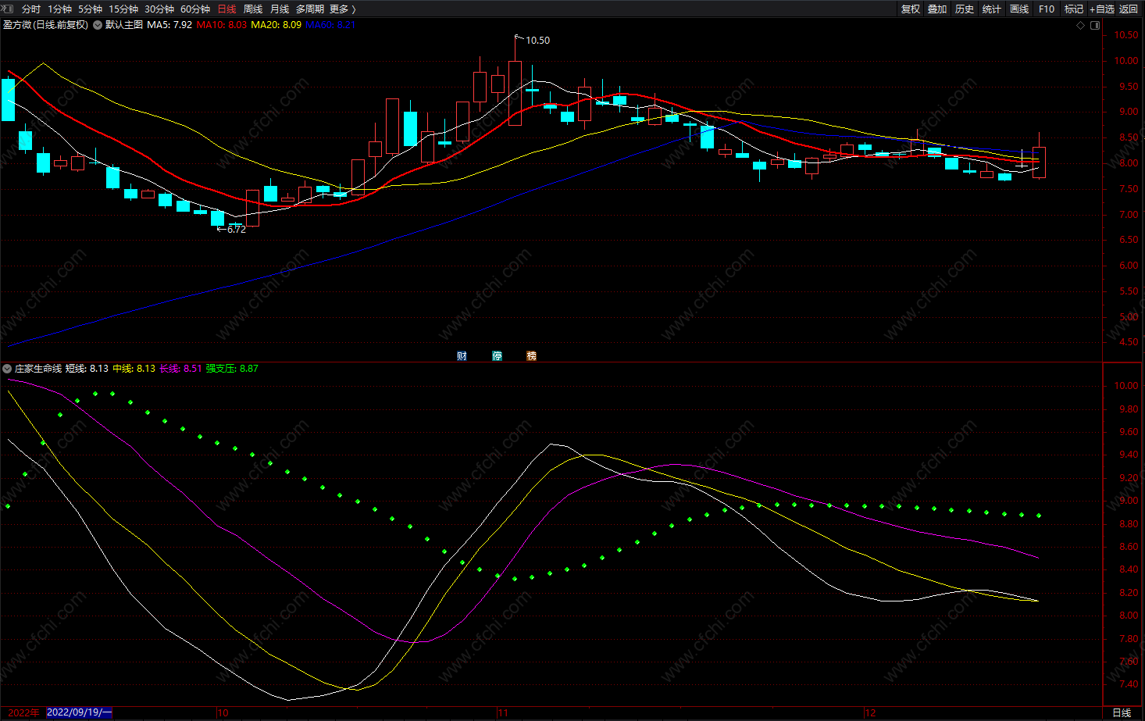The width and height of the screenshot is (1145, 721).
Task: Open F10 company information
Action: [1047, 9]
